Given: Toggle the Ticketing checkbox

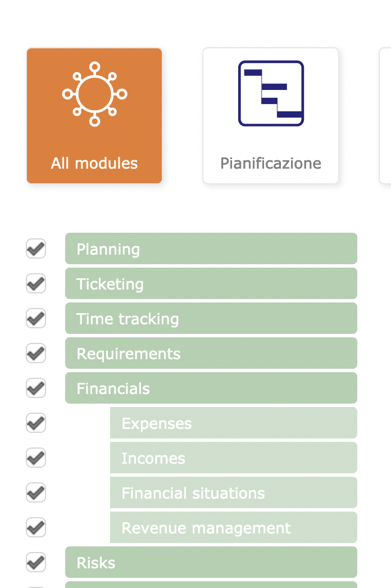Looking at the screenshot, I should pos(36,283).
